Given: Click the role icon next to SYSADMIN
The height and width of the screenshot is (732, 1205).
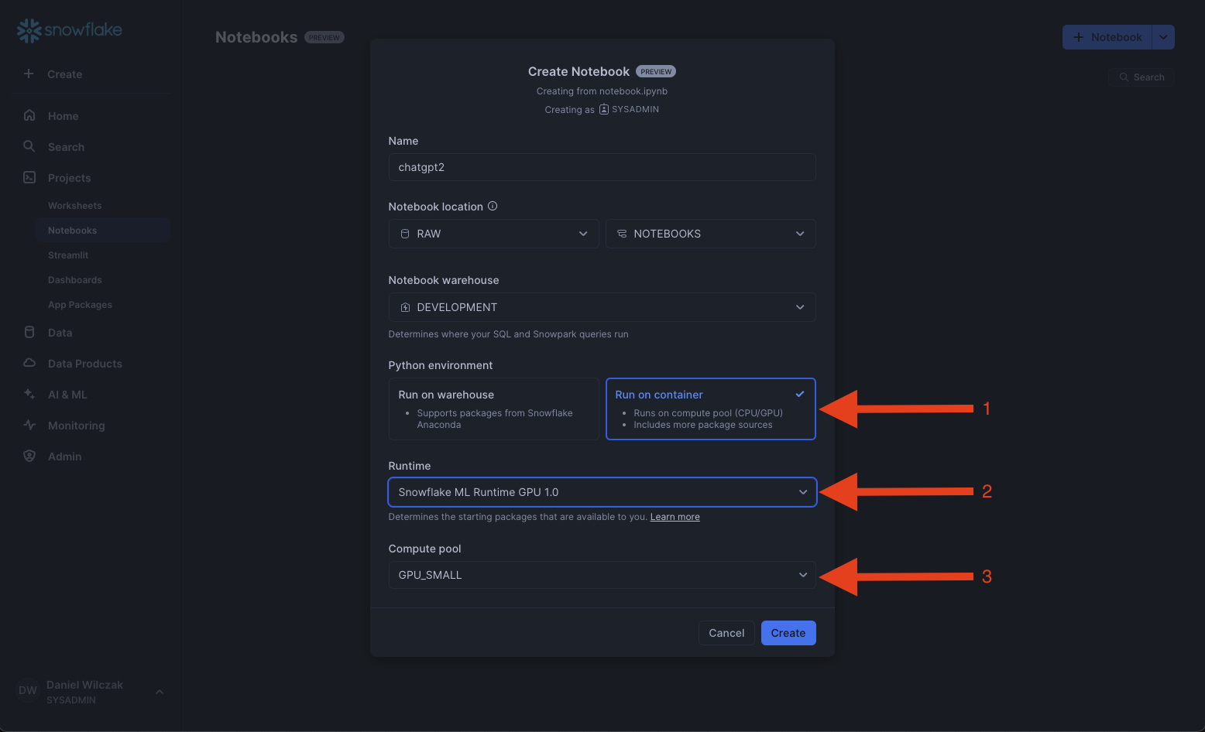Looking at the screenshot, I should [604, 109].
